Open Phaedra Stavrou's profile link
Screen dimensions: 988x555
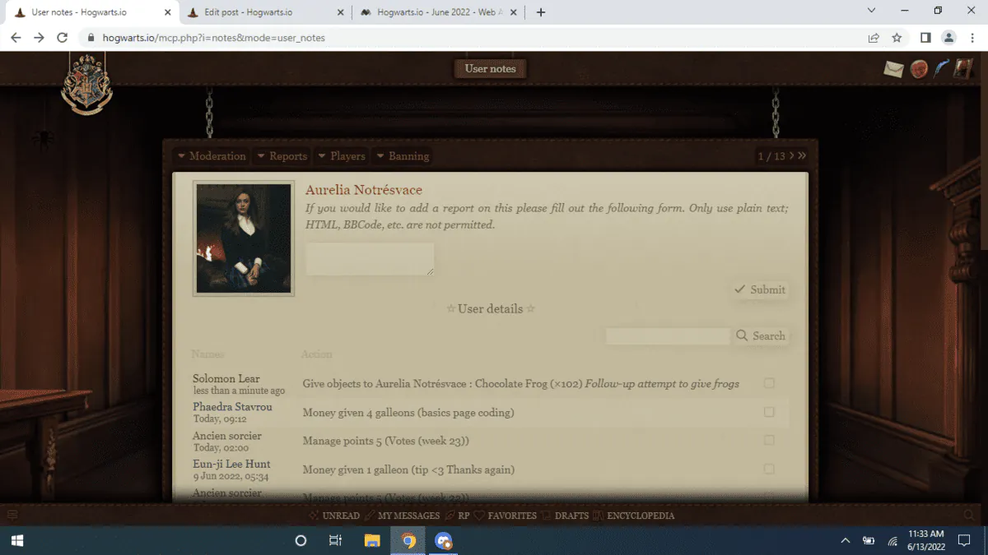coord(232,407)
